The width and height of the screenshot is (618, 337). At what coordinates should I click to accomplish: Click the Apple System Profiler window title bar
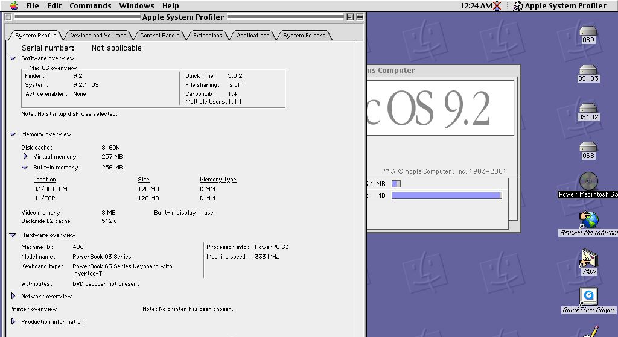183,17
